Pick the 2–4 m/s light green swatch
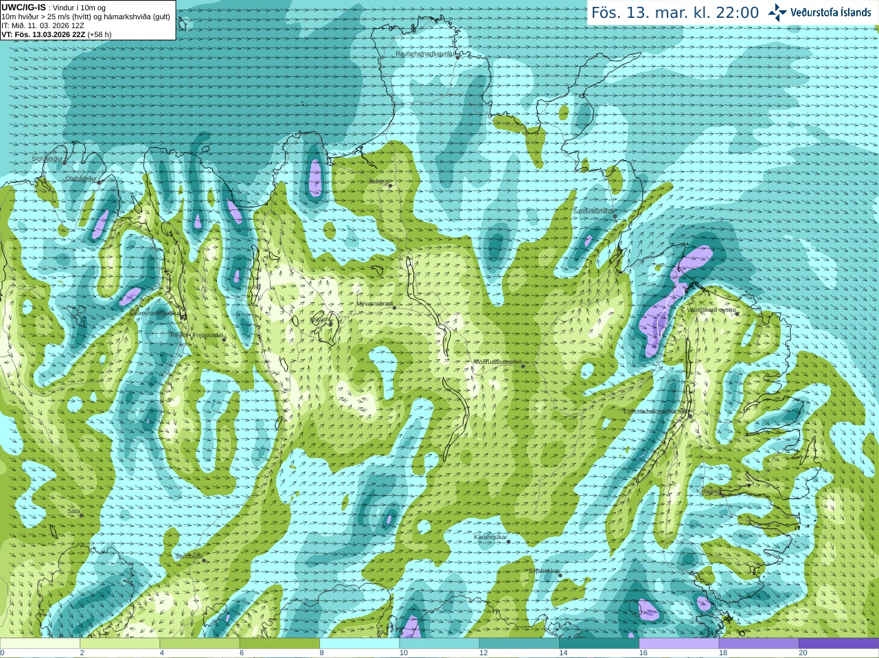This screenshot has height=658, width=879. (x=120, y=644)
